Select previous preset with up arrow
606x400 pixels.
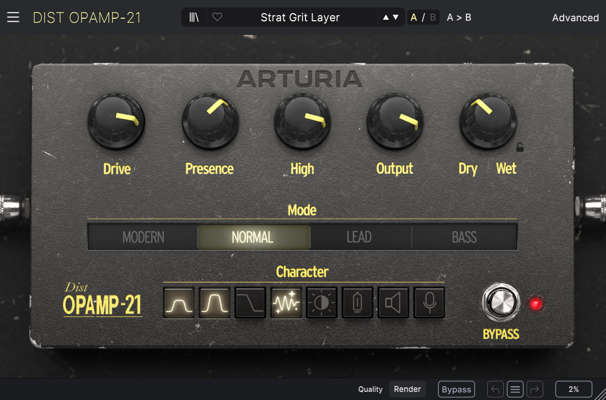pos(386,17)
